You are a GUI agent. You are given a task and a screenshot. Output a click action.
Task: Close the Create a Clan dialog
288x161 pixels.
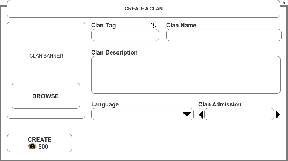coord(284,3)
